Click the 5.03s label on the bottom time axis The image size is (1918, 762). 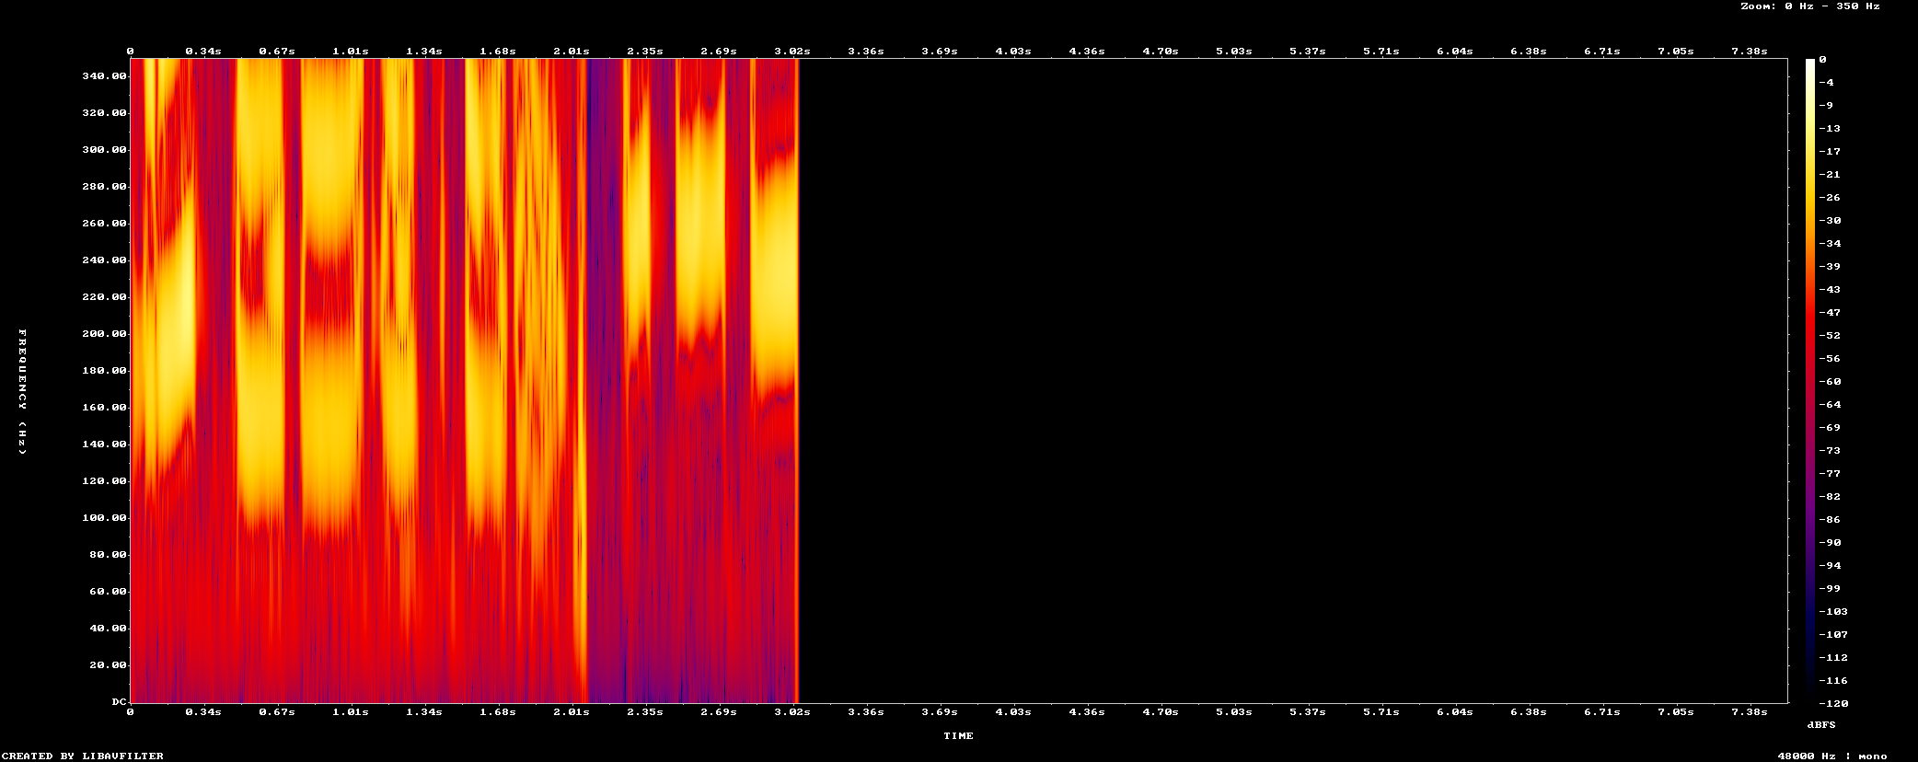[x=1234, y=712]
